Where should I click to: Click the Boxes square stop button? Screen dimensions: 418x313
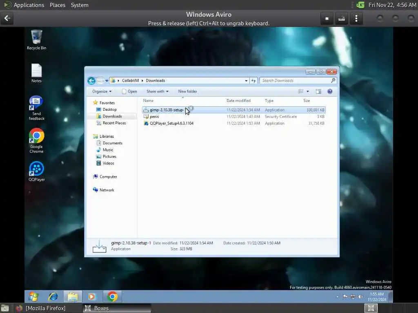(327, 18)
